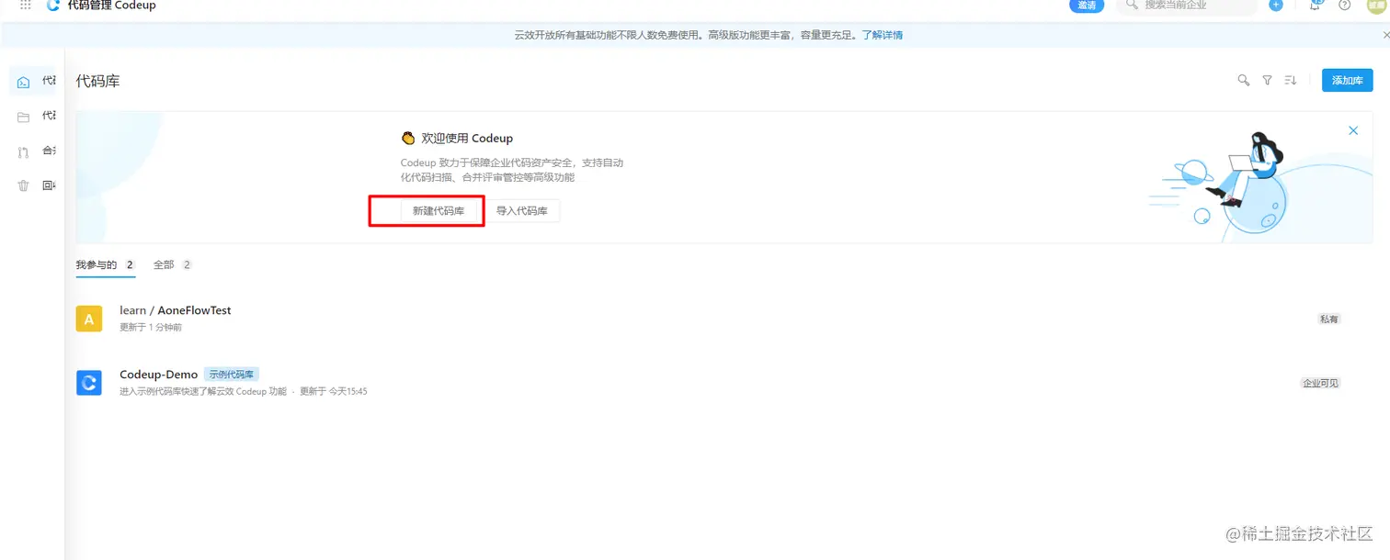Open the Codeup-Demo repository
The width and height of the screenshot is (1390, 560).
coord(159,375)
